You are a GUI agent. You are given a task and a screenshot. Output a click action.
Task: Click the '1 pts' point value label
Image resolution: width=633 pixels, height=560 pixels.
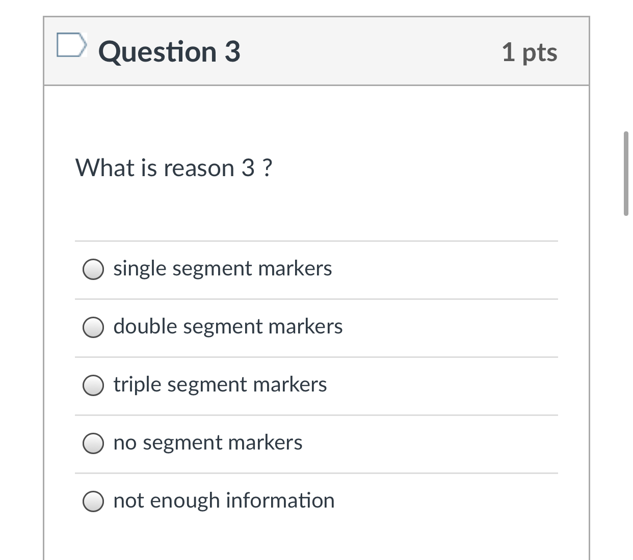[x=530, y=52]
